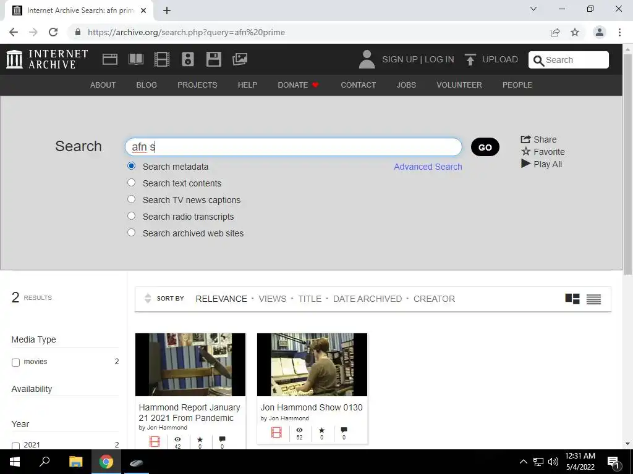Viewport: 633px width, 474px height.
Task: Open the DONATE menu item
Action: point(299,85)
